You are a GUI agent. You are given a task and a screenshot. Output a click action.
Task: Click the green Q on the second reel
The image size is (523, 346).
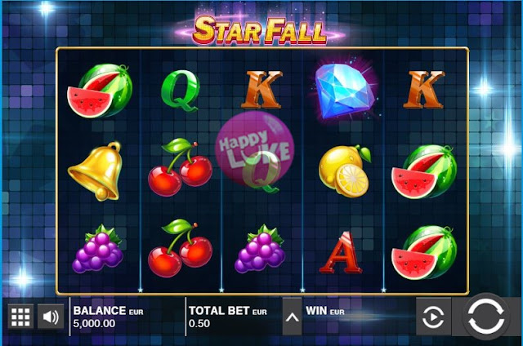tap(181, 91)
